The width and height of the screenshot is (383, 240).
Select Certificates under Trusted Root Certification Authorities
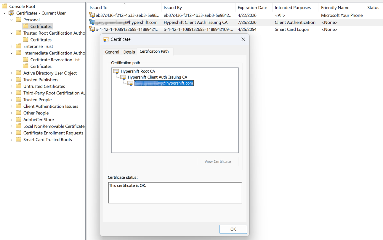tap(41, 40)
